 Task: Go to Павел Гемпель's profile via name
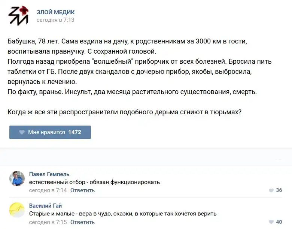coord(49,174)
